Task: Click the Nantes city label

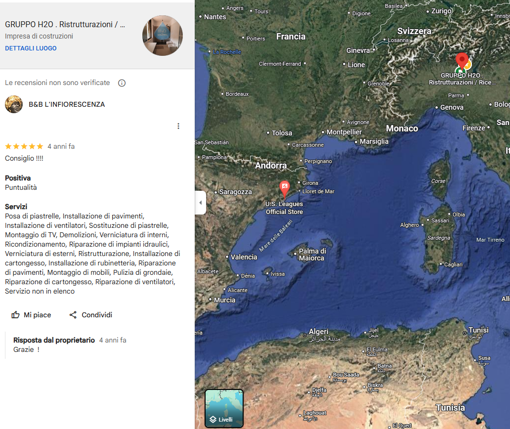Action: pyautogui.click(x=214, y=17)
